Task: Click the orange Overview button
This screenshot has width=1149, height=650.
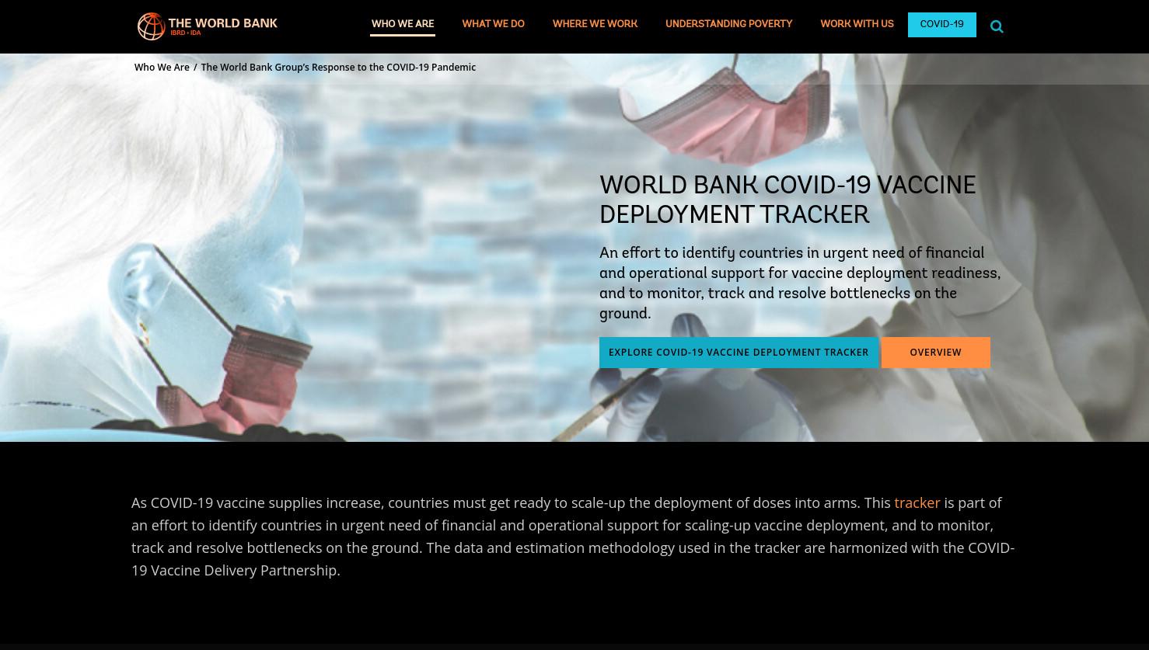Action: pos(935,353)
